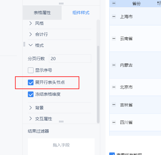Collapse the 内蒙古 row node
Screen dimensions: 161x155
click(x=114, y=65)
